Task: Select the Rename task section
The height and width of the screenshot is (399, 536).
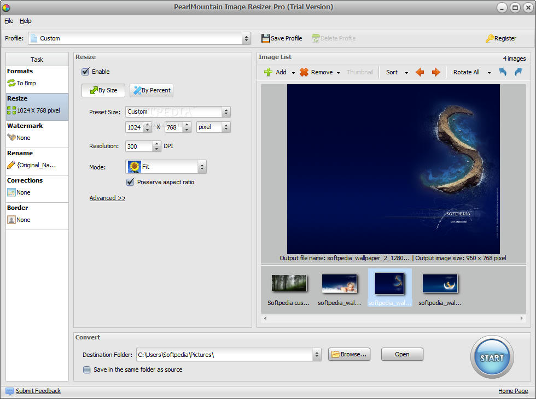Action: pos(37,161)
